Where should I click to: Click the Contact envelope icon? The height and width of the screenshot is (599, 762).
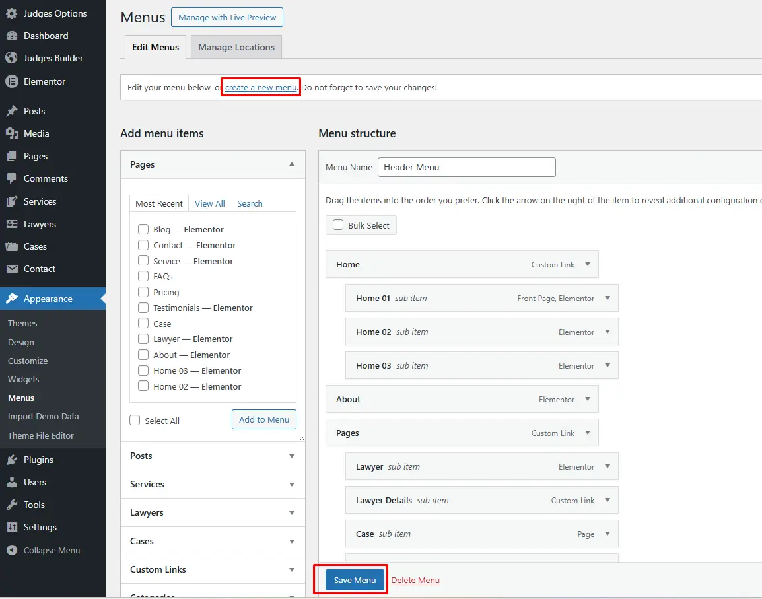coord(12,269)
